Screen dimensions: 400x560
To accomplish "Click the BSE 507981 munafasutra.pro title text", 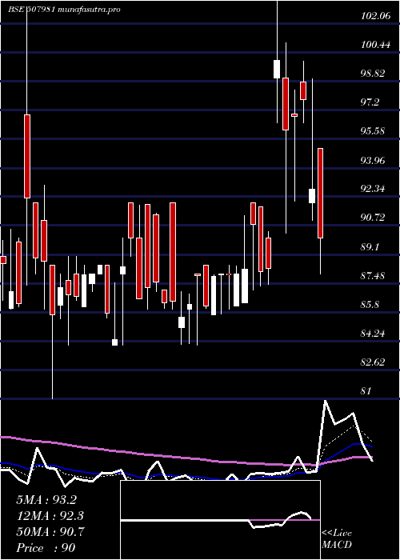I will 64,10.
